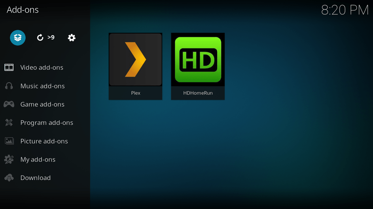Click the My add-ons gear icon

pos(9,159)
